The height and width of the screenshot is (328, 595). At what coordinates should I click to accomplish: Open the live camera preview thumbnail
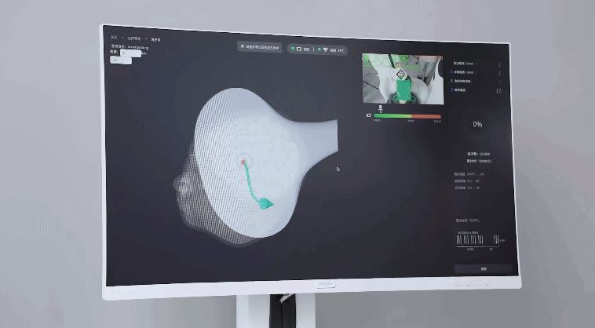click(403, 78)
